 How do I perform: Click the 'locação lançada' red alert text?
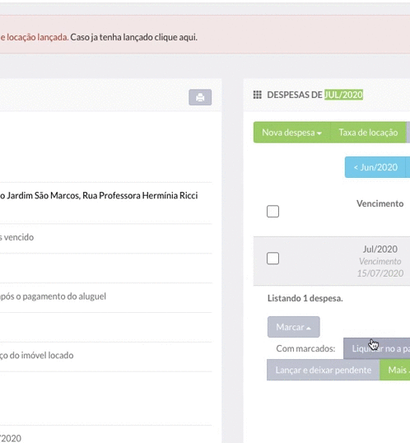coord(37,37)
